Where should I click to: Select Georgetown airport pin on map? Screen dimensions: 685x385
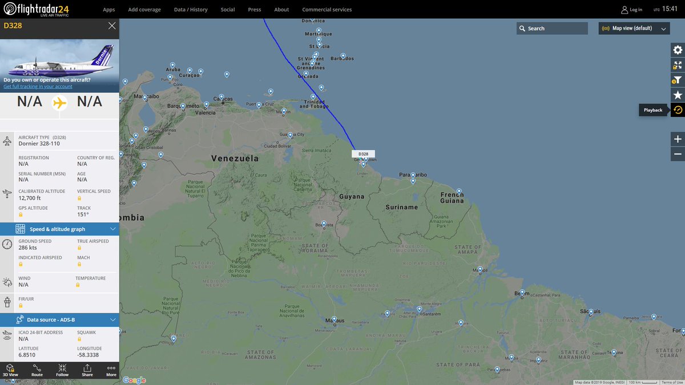click(x=363, y=164)
